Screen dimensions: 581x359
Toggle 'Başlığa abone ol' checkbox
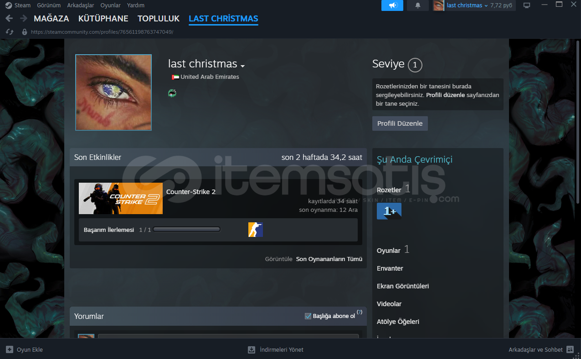(308, 316)
